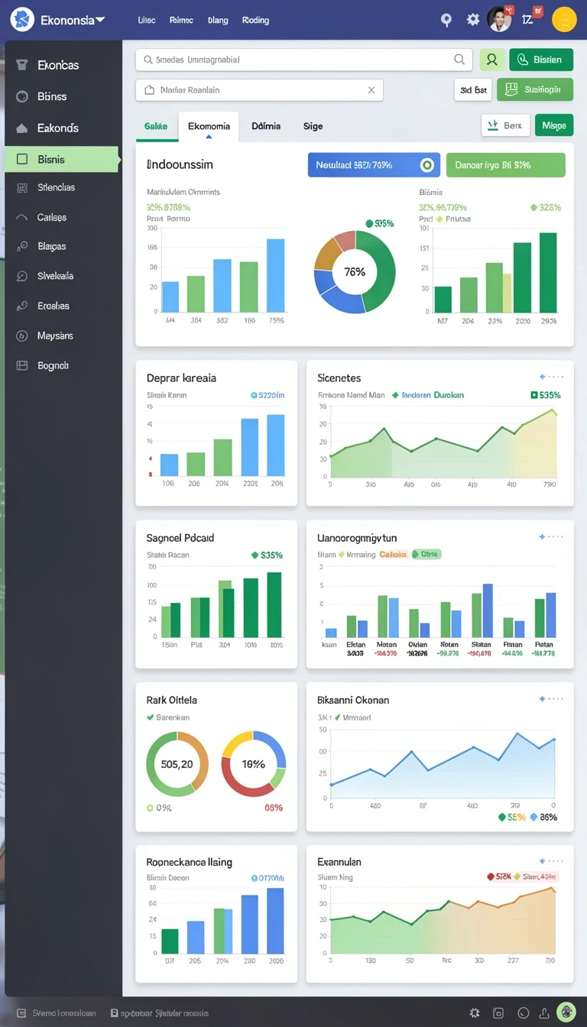Open the user avatar profile picture
The width and height of the screenshot is (587, 1027).
tap(499, 19)
